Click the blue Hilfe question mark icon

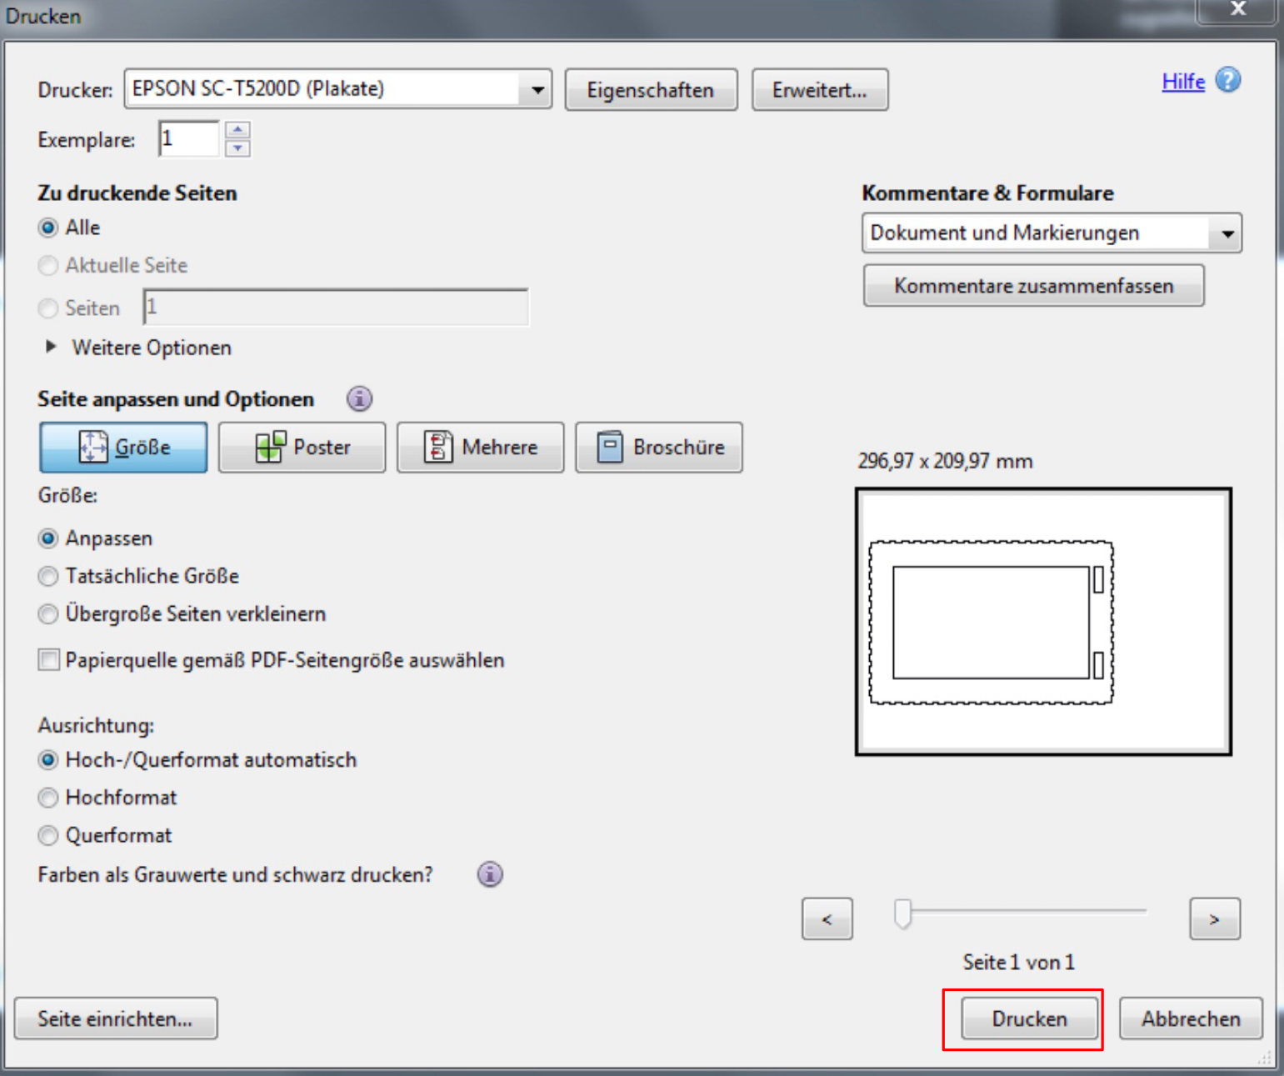pyautogui.click(x=1228, y=80)
